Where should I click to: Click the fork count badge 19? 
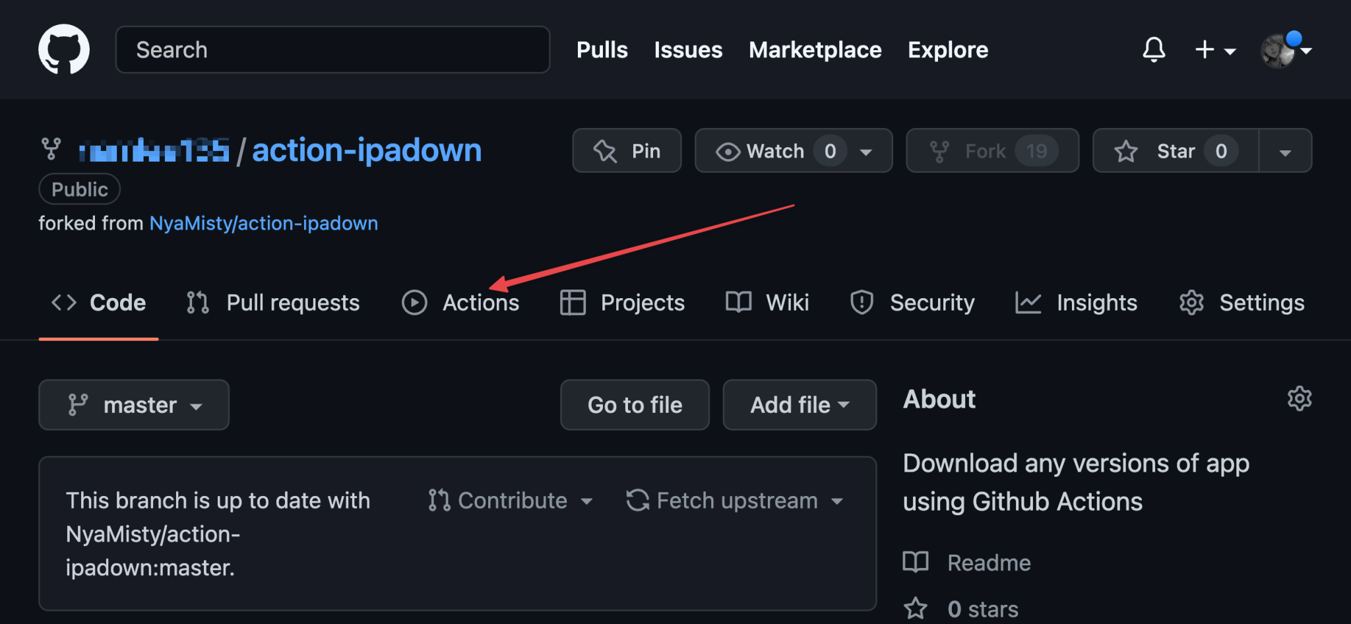point(1036,151)
